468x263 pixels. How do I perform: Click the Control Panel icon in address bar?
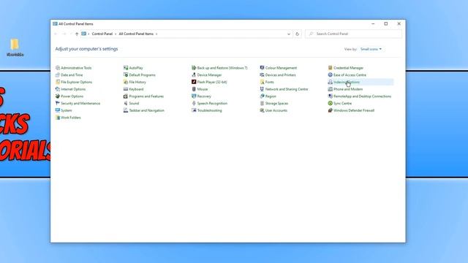pos(83,34)
